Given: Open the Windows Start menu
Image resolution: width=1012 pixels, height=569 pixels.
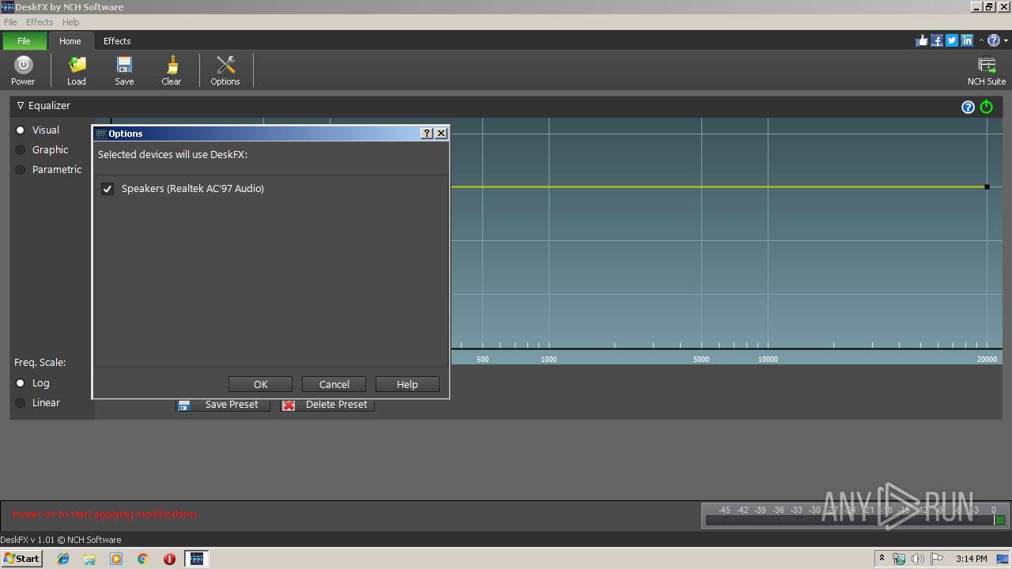Looking at the screenshot, I should (x=21, y=559).
